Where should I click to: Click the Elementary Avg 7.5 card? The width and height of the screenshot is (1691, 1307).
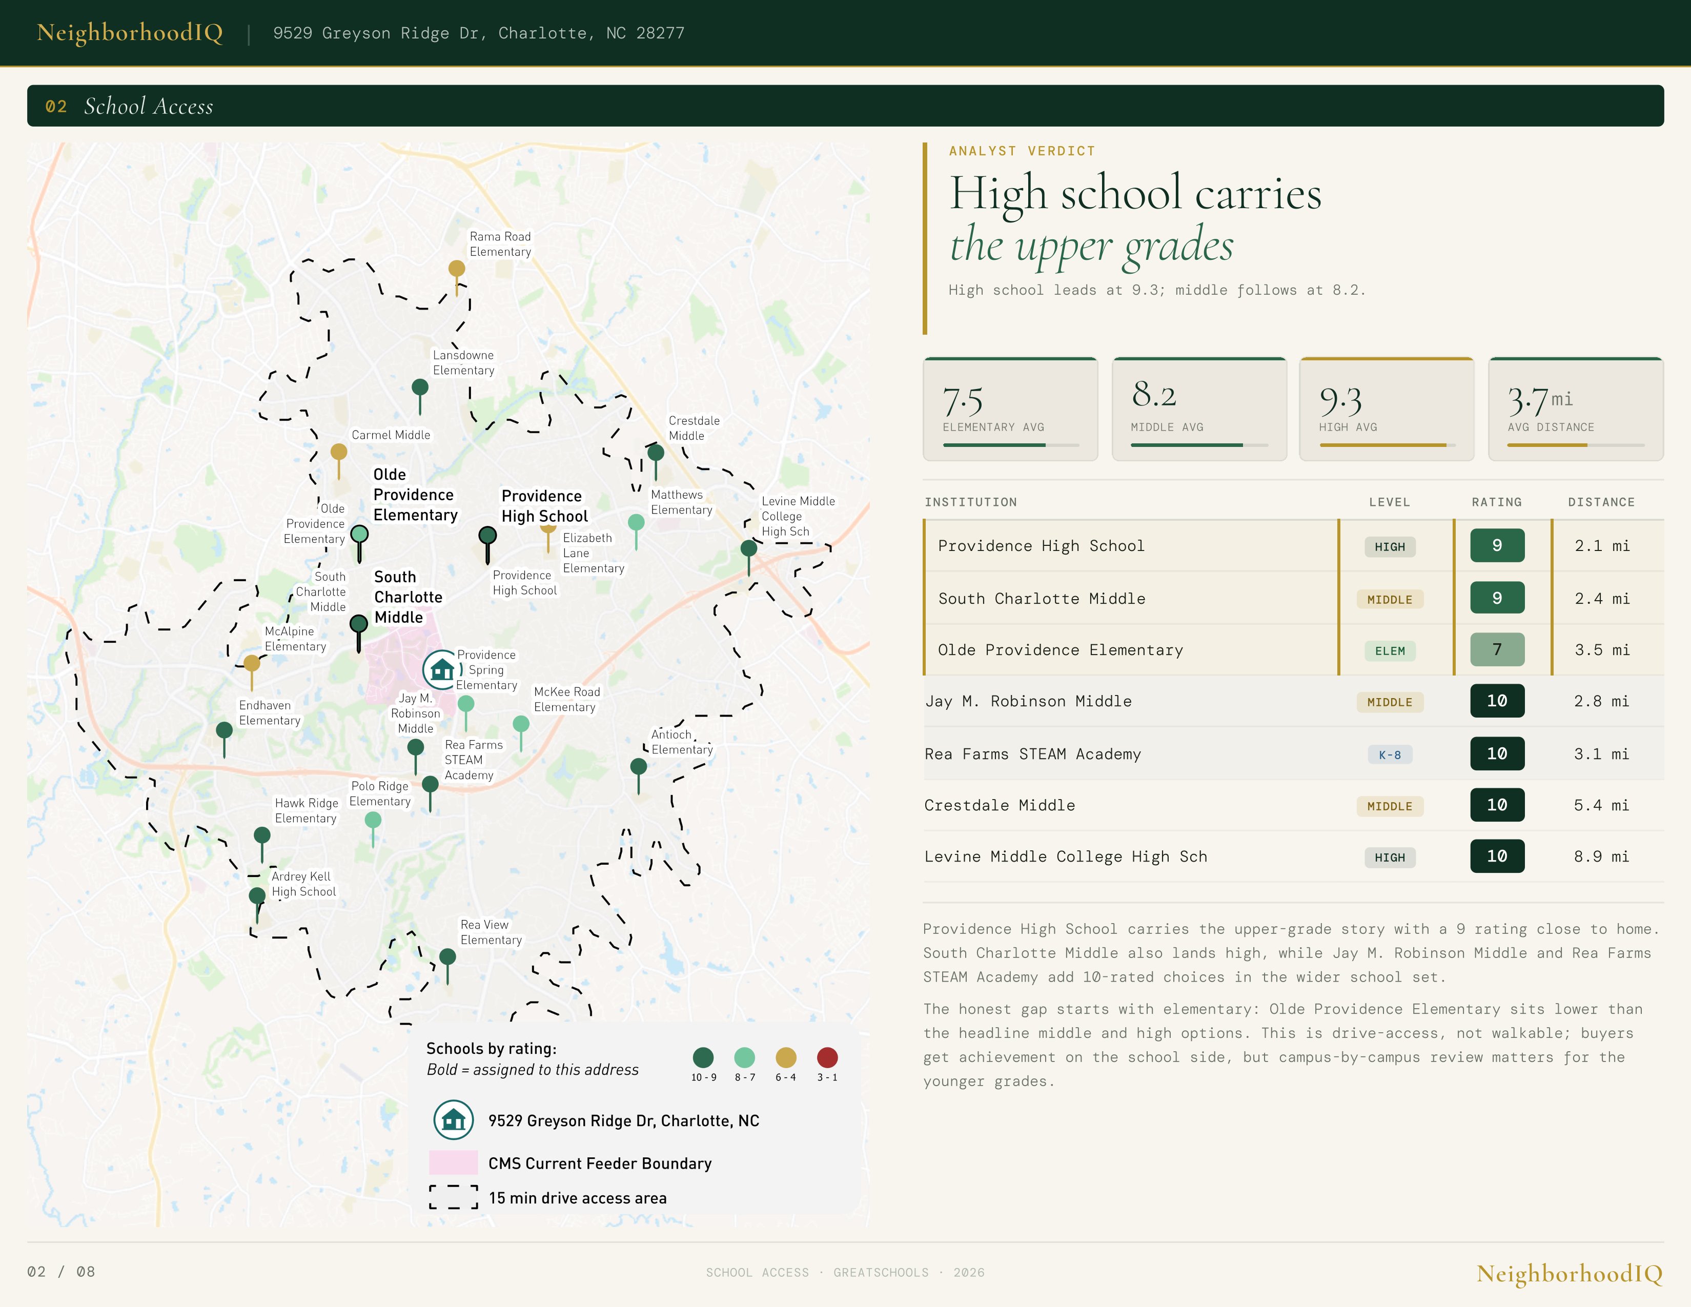tap(1010, 409)
